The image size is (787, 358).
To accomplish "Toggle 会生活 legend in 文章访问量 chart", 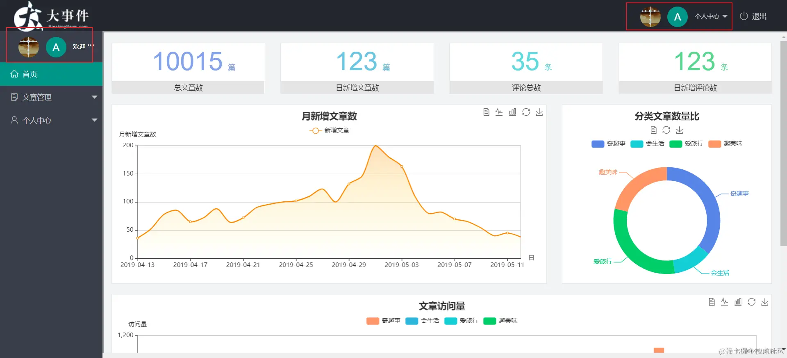I will pos(422,321).
